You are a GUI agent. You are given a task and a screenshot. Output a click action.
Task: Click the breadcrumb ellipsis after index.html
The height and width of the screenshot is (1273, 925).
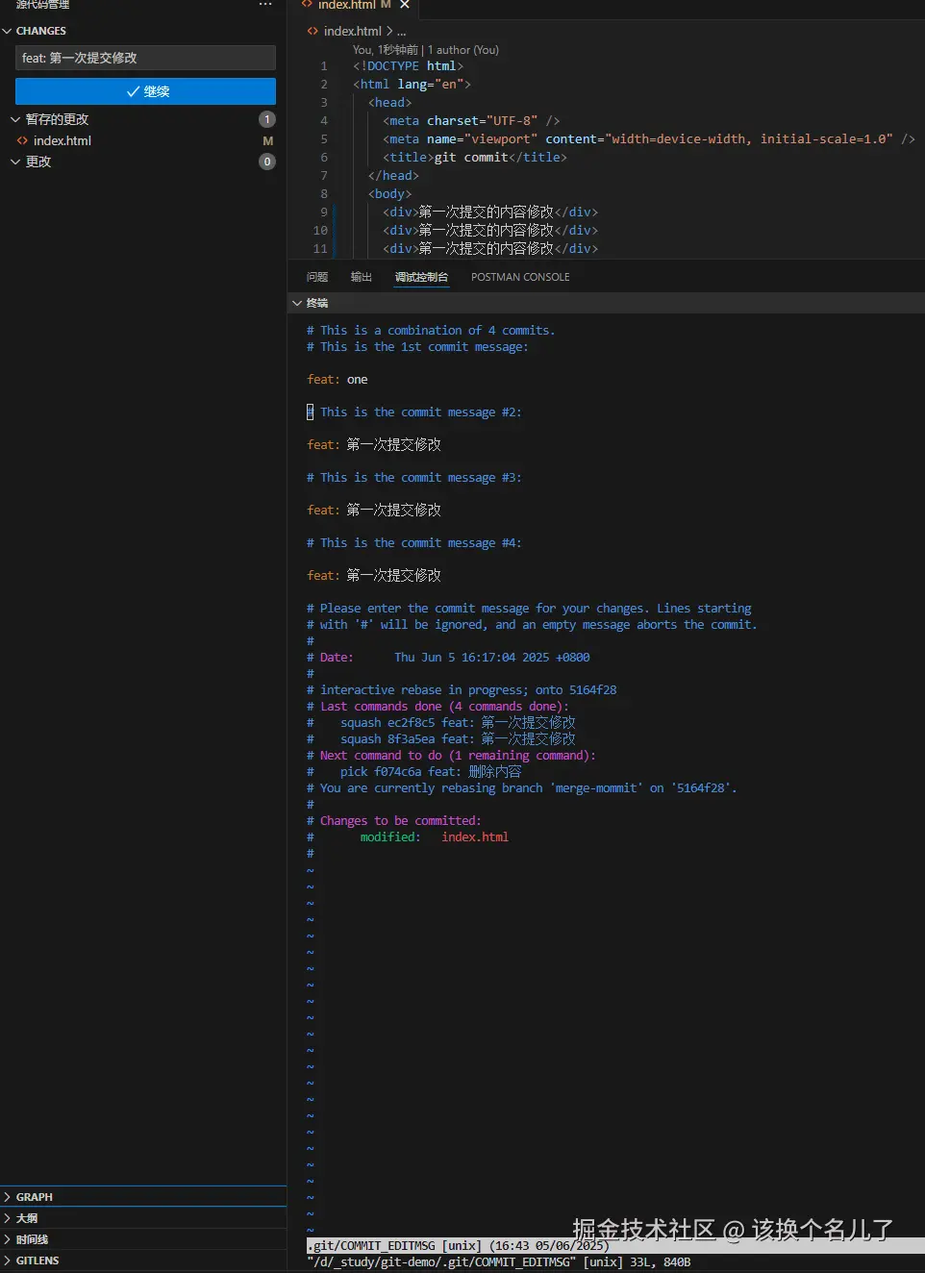click(x=402, y=32)
